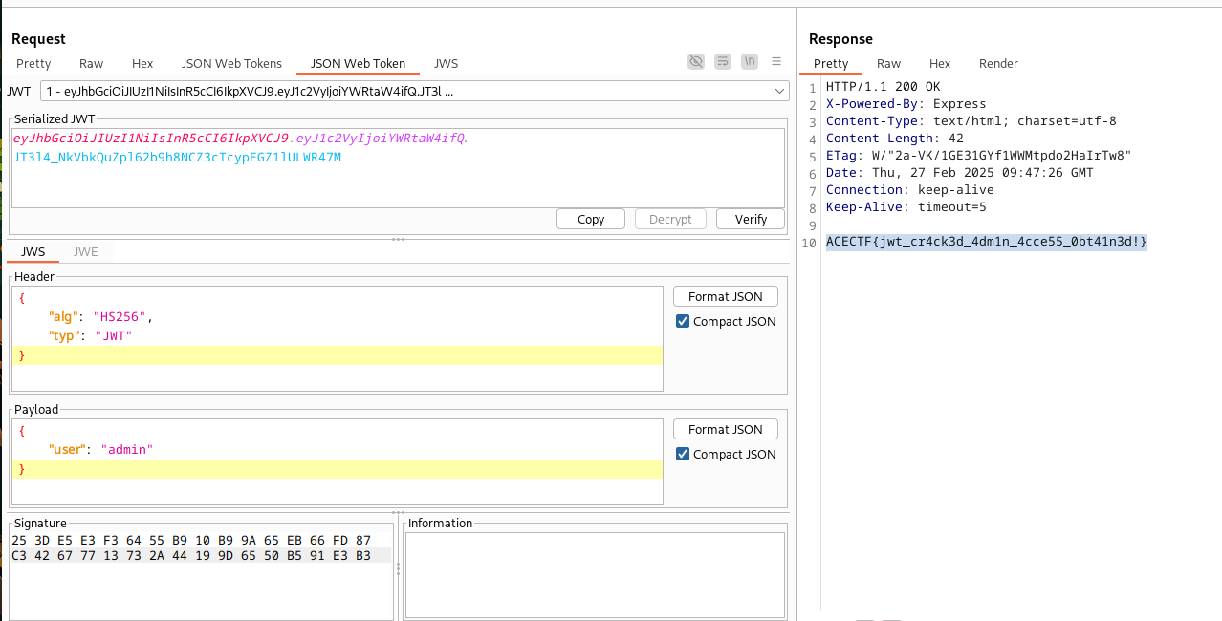The width and height of the screenshot is (1222, 621).
Task: Click the ACECTF flag text in Response
Action: tap(987, 243)
